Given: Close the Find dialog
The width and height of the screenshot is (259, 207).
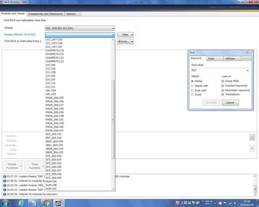Looking at the screenshot, I should [247, 52].
